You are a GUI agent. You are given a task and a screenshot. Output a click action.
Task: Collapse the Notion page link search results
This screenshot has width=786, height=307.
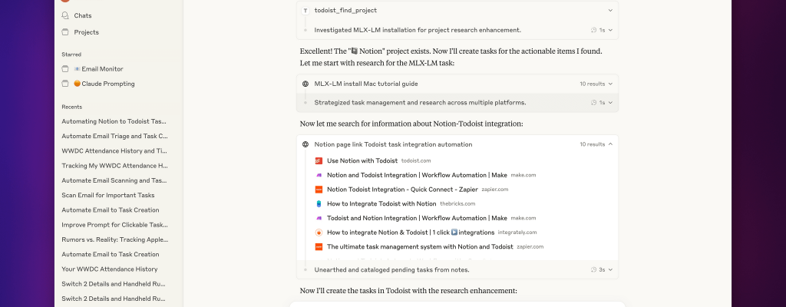tap(610, 144)
